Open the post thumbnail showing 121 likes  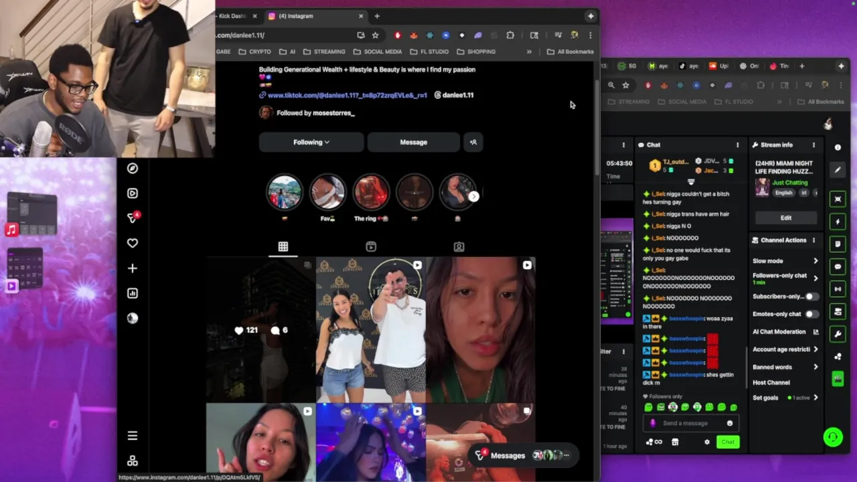point(260,330)
